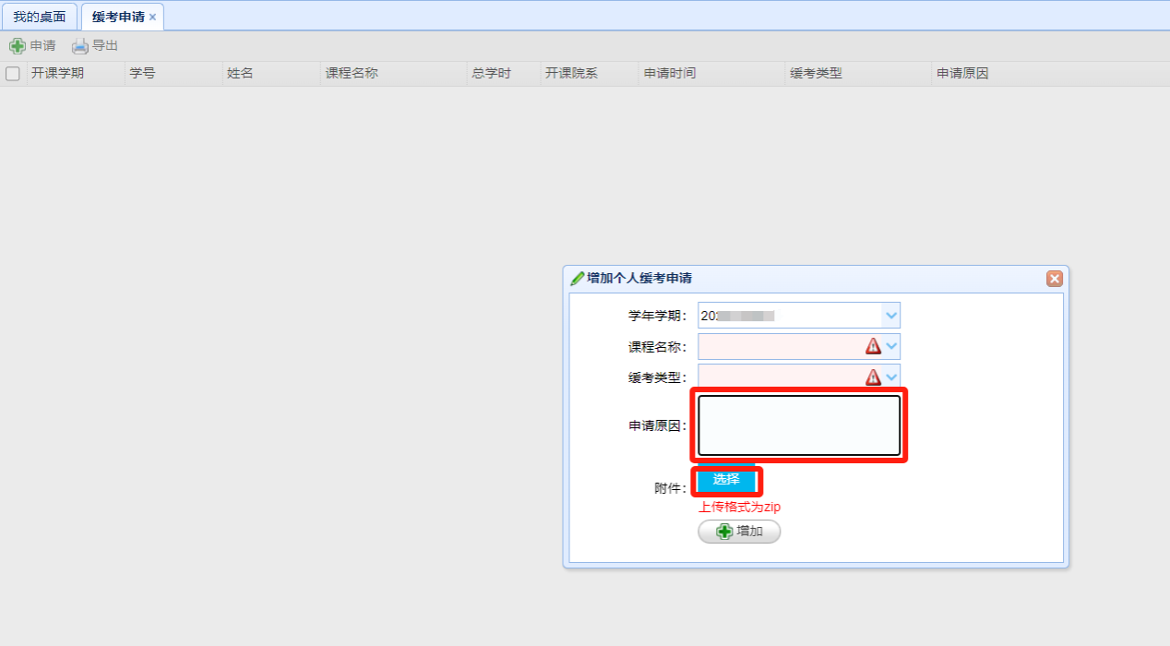Click the warning icon in 缓考类型 field

(x=873, y=377)
